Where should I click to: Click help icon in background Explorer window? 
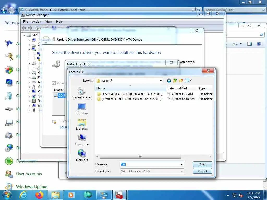click(259, 44)
